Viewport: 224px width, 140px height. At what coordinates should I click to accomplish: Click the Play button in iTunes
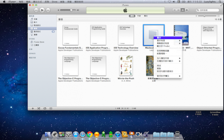pyautogui.click(x=42, y=10)
